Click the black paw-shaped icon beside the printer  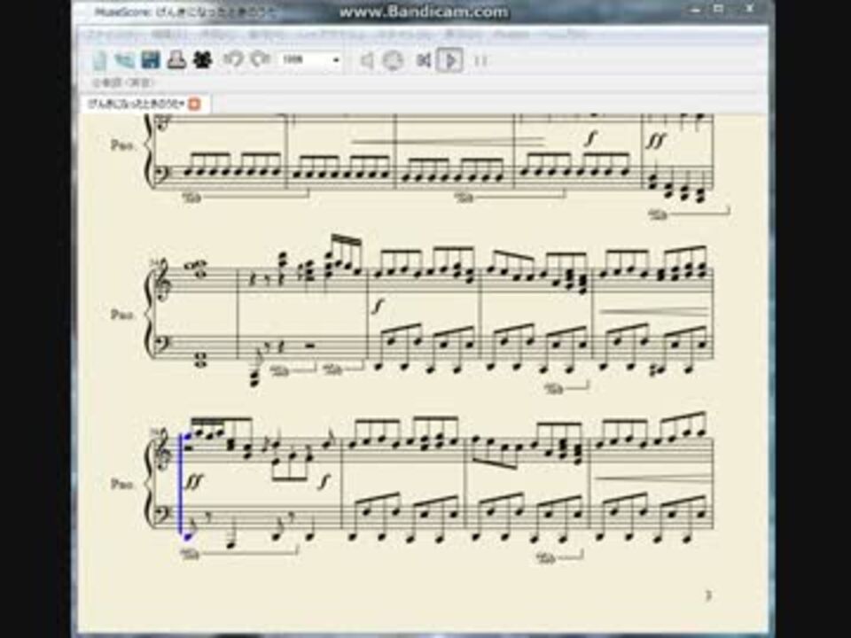[202, 59]
